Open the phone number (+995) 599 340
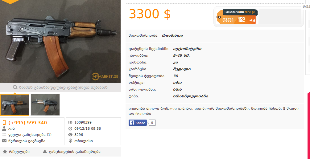This screenshot has width=310, height=159. coord(27,123)
